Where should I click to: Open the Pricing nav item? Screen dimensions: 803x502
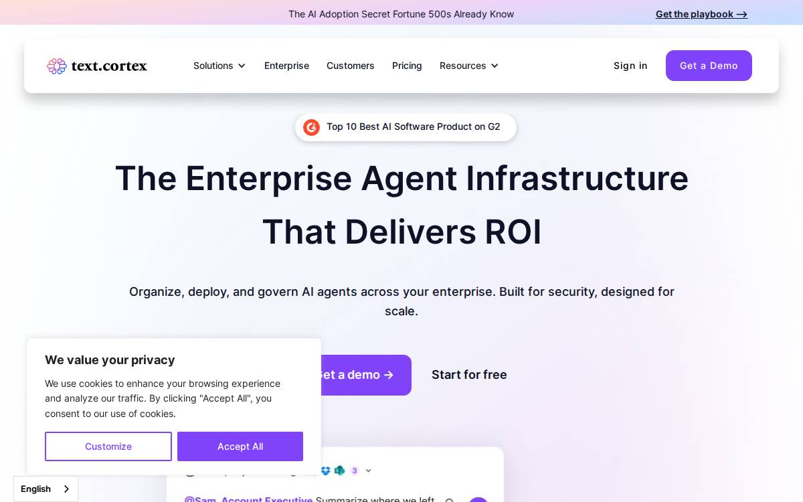pyautogui.click(x=407, y=66)
